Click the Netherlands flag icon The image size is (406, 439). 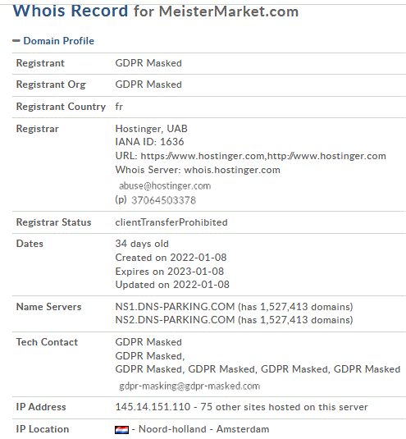click(121, 429)
